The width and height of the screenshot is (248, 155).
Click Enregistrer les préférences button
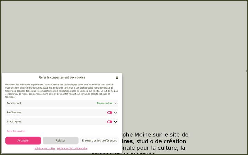click(99, 141)
